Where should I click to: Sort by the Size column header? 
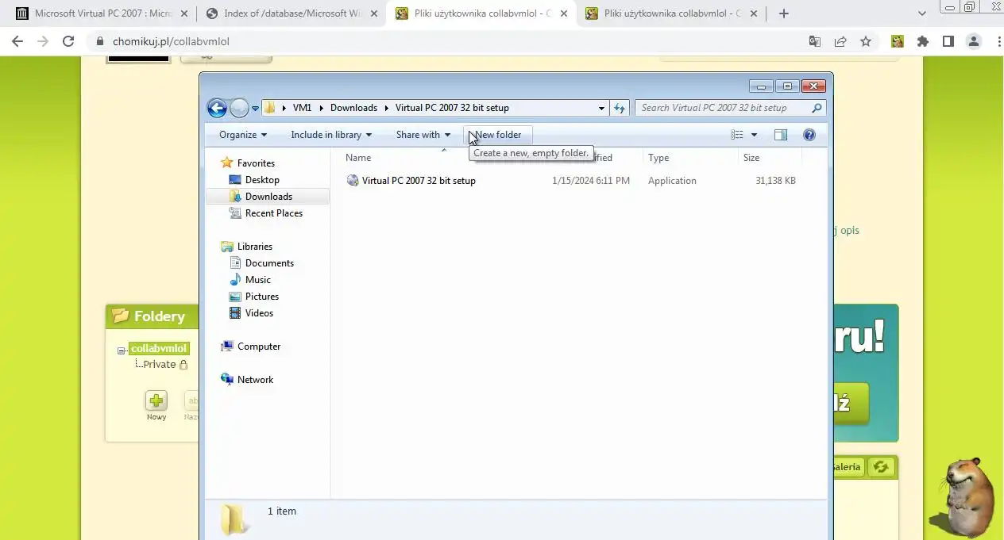[751, 158]
